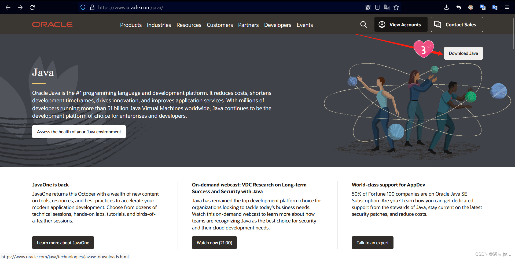Click Learn more about JavaOne
Screen dimensions: 515x259
(x=63, y=243)
